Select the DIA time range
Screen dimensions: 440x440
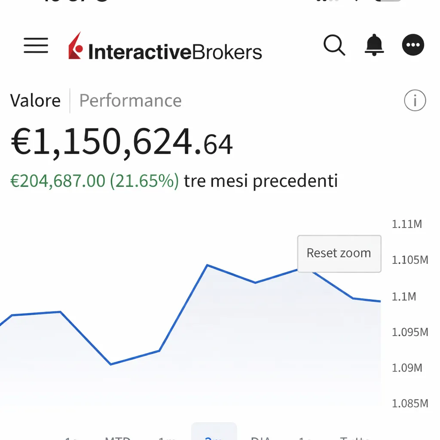coord(261,437)
